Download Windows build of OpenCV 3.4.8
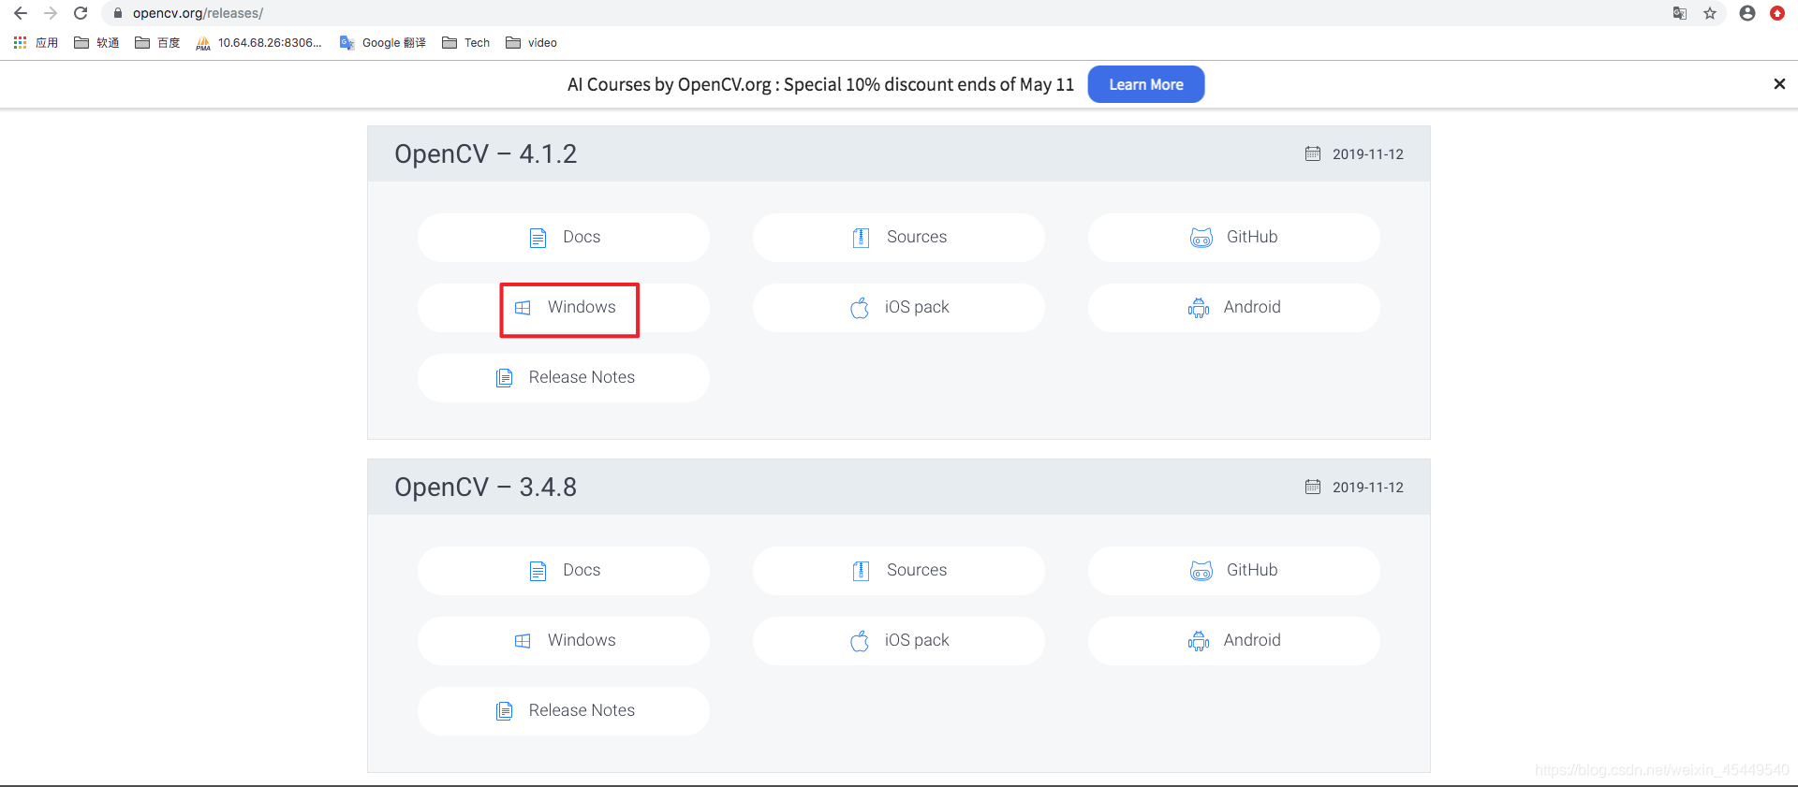The image size is (1798, 787). [x=564, y=641]
